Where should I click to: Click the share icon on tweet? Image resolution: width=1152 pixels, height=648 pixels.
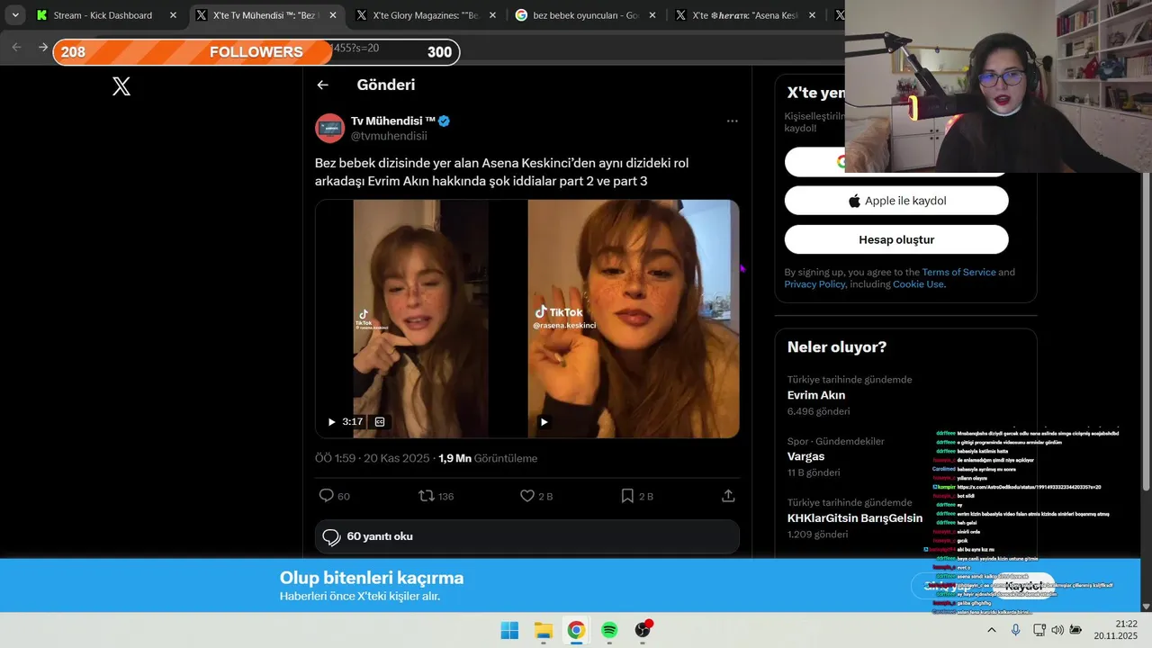(728, 496)
